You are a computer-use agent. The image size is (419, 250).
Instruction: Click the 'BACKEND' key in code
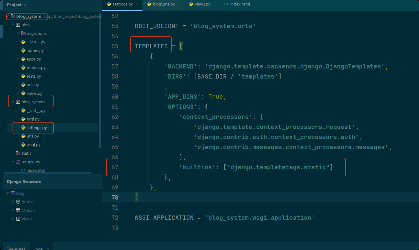point(181,66)
